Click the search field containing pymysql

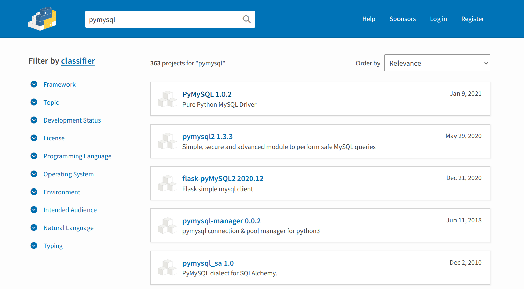[163, 19]
